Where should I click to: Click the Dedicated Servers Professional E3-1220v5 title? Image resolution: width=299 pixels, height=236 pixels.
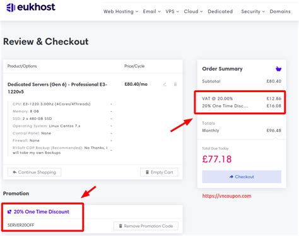(57, 88)
